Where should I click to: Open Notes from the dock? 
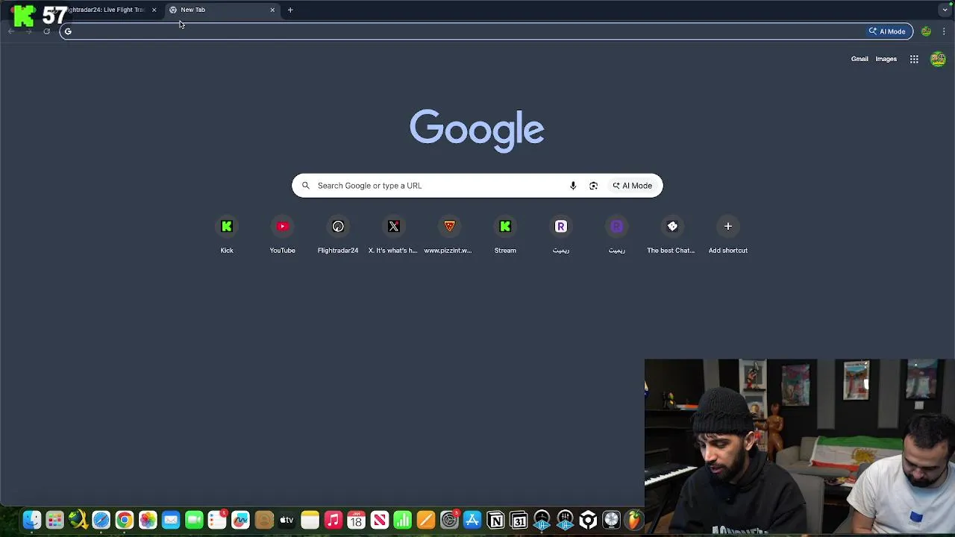[x=310, y=520]
